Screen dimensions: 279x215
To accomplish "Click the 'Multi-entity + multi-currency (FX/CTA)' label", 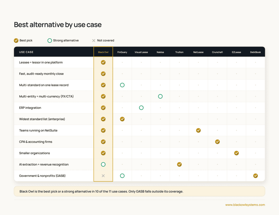I will coord(46,96).
